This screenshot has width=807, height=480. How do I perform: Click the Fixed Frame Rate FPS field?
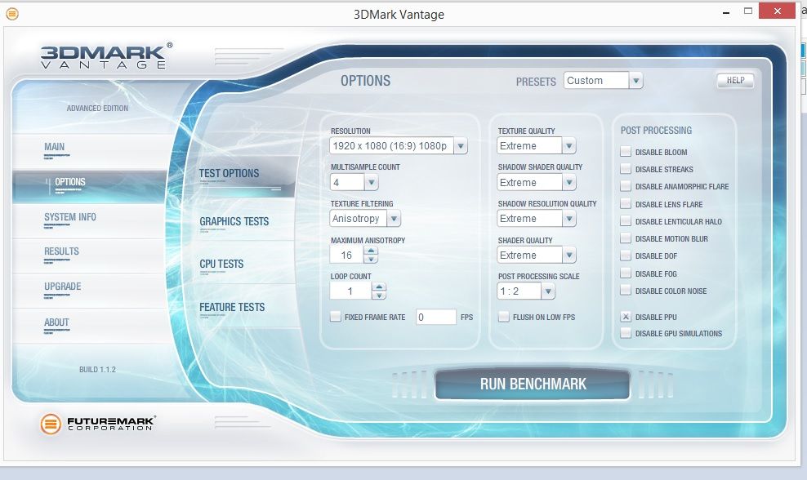pyautogui.click(x=436, y=317)
